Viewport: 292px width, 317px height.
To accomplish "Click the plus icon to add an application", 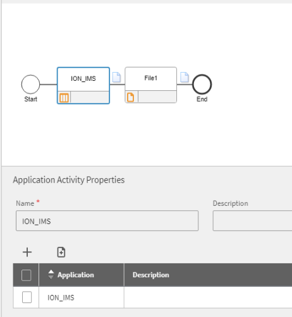I will (27, 252).
